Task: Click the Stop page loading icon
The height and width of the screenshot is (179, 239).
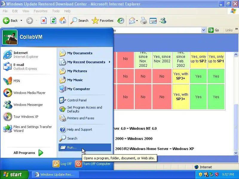Action: 44,21
